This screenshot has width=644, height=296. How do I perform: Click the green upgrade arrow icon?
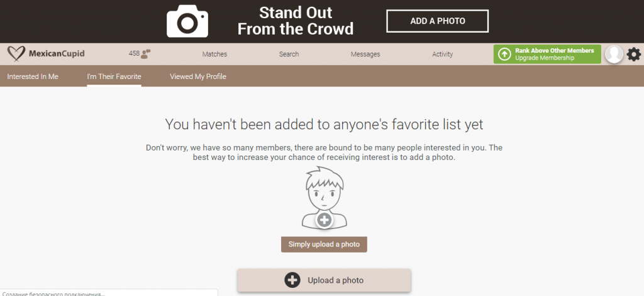point(504,55)
